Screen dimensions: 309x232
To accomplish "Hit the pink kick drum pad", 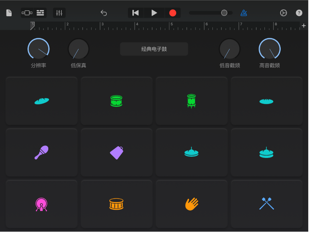I will (42, 204).
